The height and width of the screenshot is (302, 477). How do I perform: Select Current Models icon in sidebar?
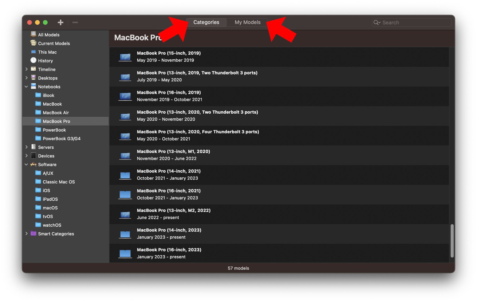tap(33, 43)
